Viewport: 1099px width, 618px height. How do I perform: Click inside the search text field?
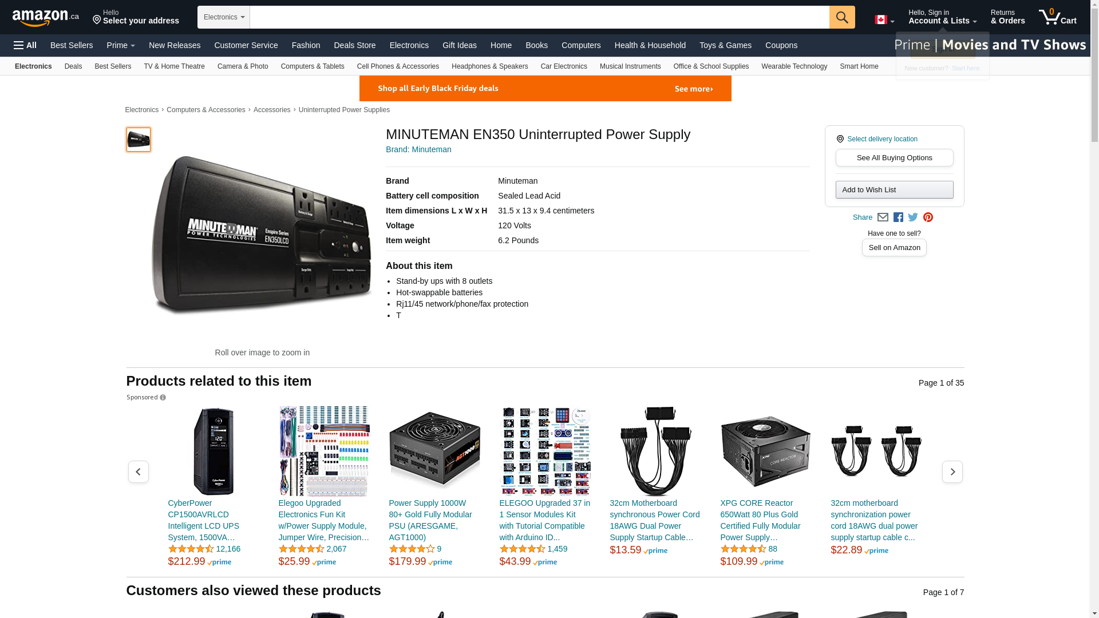[539, 17]
